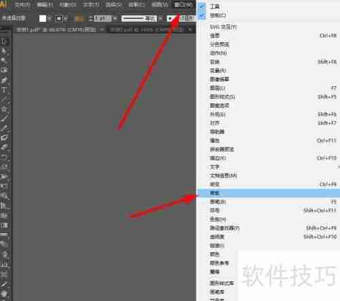Click the 窗口(W) Window menu
The image size is (340, 301).
(x=184, y=5)
